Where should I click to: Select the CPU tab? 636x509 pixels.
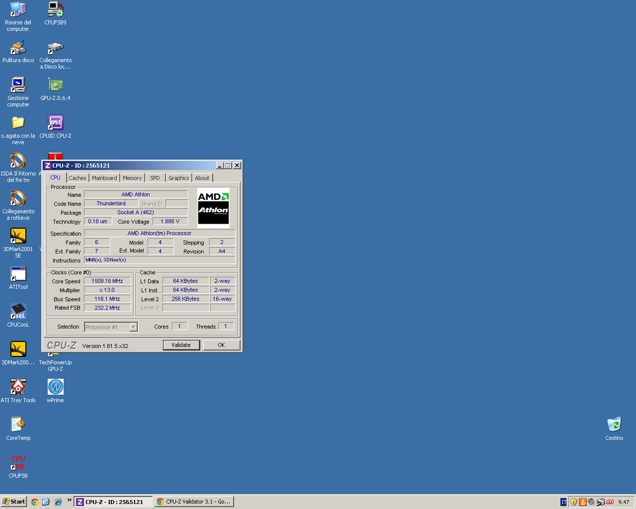coord(55,177)
